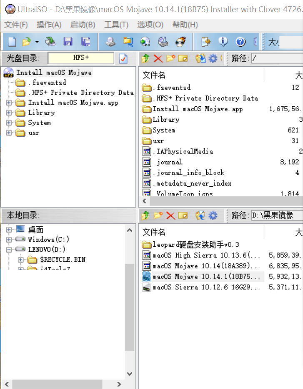Click the Save As toolbar icon

tap(85, 42)
